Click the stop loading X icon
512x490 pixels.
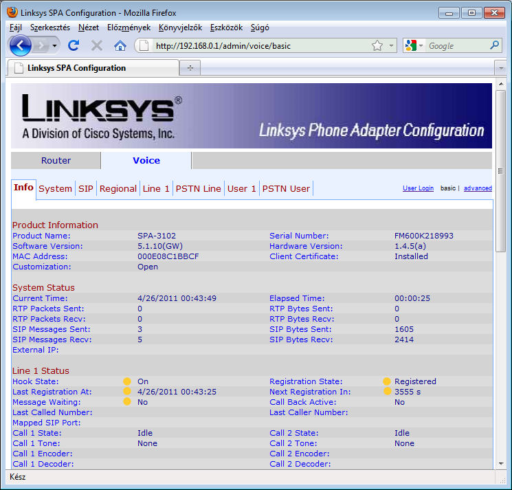point(97,46)
